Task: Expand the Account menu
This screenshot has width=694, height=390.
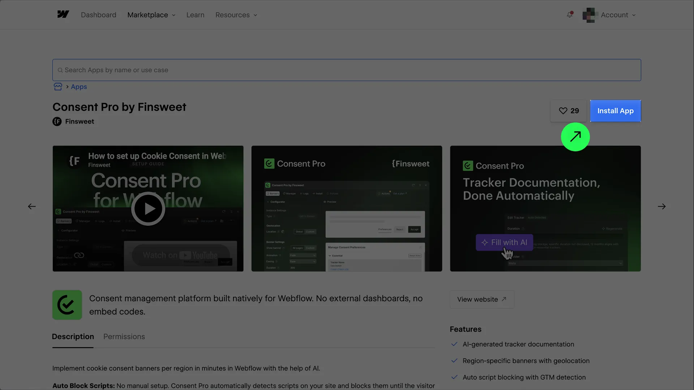Action: point(618,15)
